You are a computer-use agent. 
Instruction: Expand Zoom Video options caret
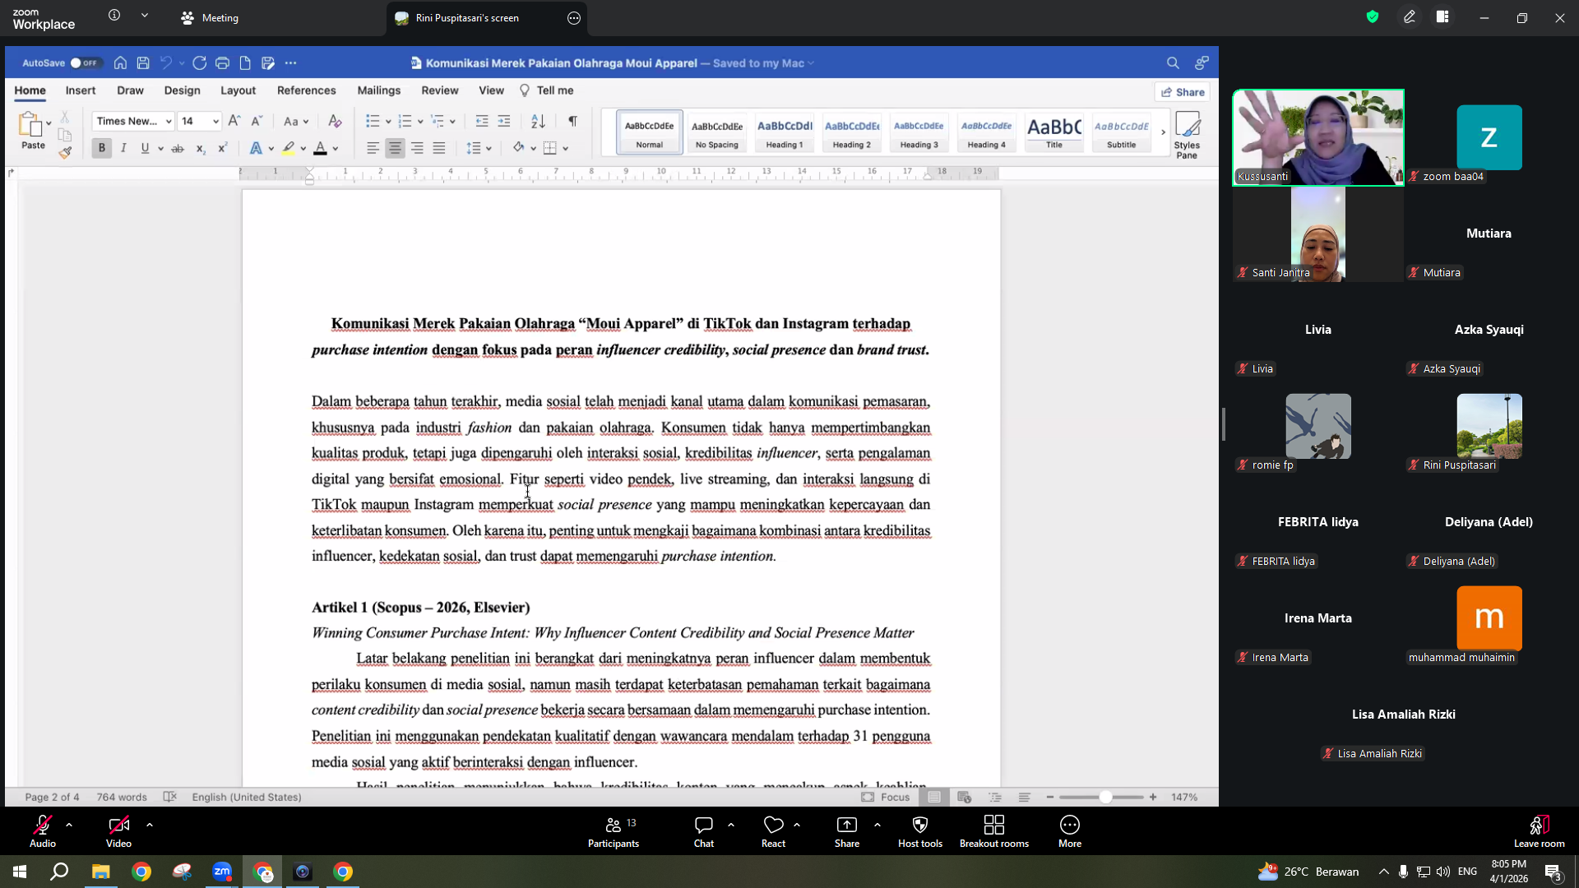point(150,824)
